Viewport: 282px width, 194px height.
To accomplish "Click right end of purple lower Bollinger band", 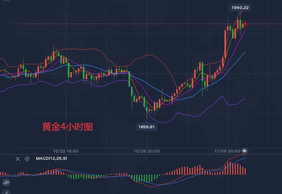I will (245, 99).
